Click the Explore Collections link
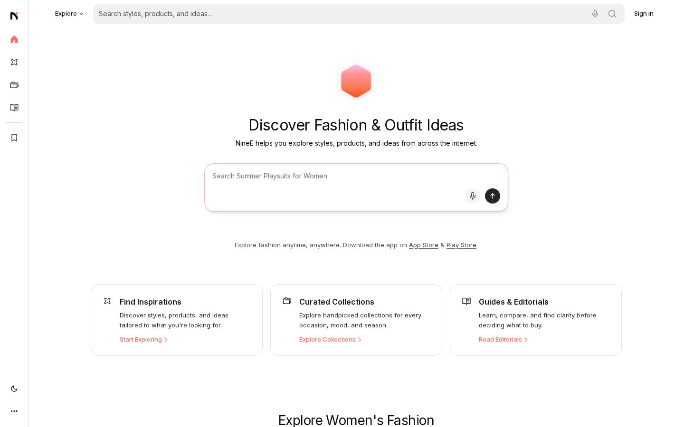This screenshot has width=684, height=427. coord(330,340)
